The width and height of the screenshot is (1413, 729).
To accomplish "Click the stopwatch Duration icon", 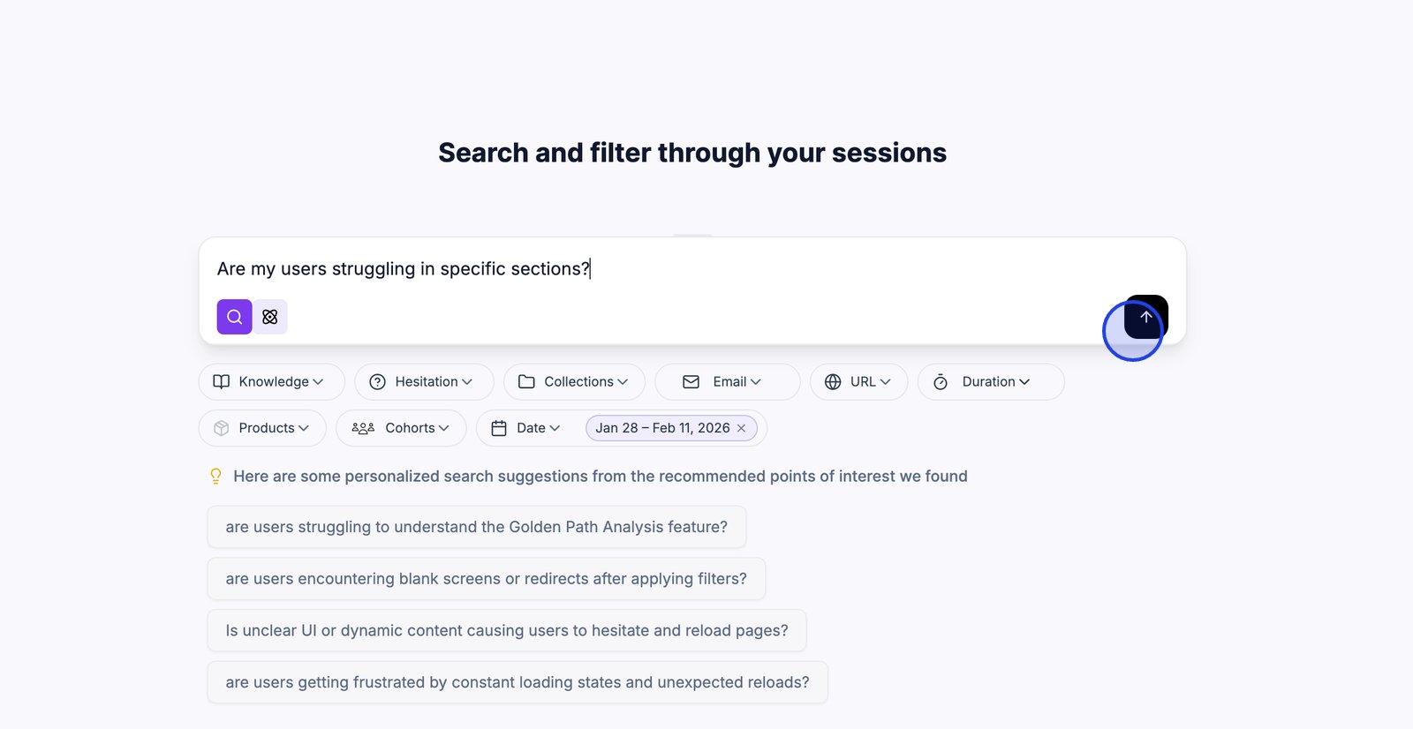I will pyautogui.click(x=941, y=382).
